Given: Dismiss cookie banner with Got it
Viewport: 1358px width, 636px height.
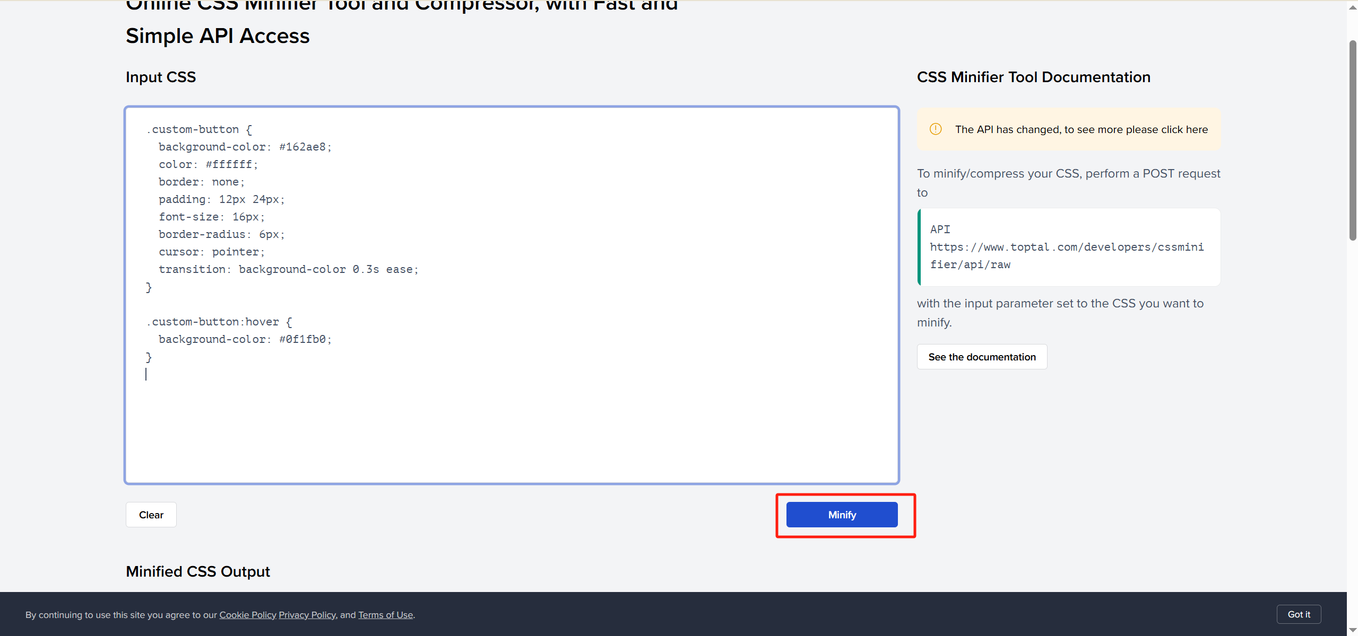Looking at the screenshot, I should click(1299, 614).
